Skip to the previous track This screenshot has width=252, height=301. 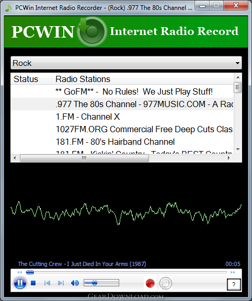[47, 283]
